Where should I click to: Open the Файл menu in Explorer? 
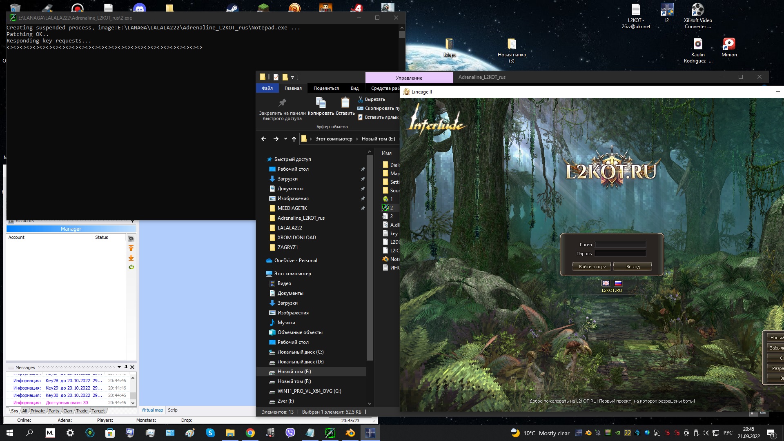(267, 88)
